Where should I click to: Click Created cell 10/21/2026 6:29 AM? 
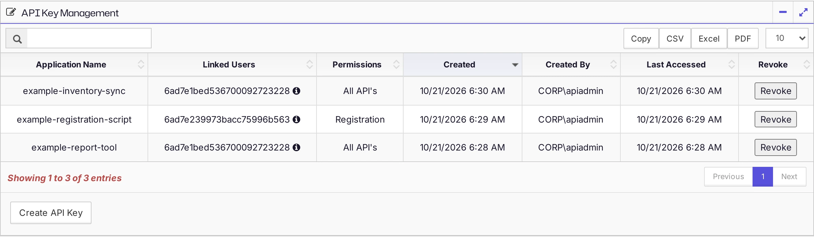[x=462, y=120]
